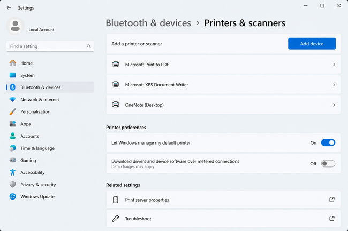The image size is (348, 231).
Task: Maximize the Settings window
Action: tap(322, 6)
